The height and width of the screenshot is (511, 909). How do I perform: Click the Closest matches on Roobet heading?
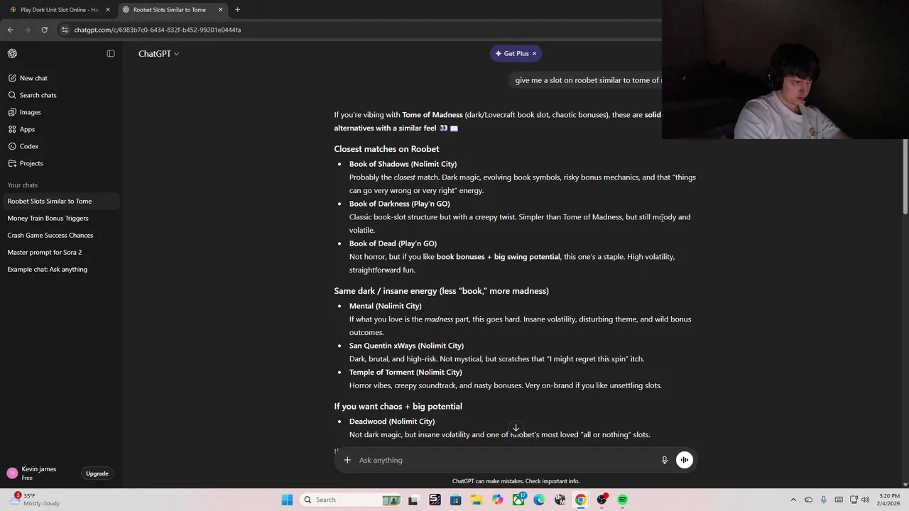pos(386,149)
